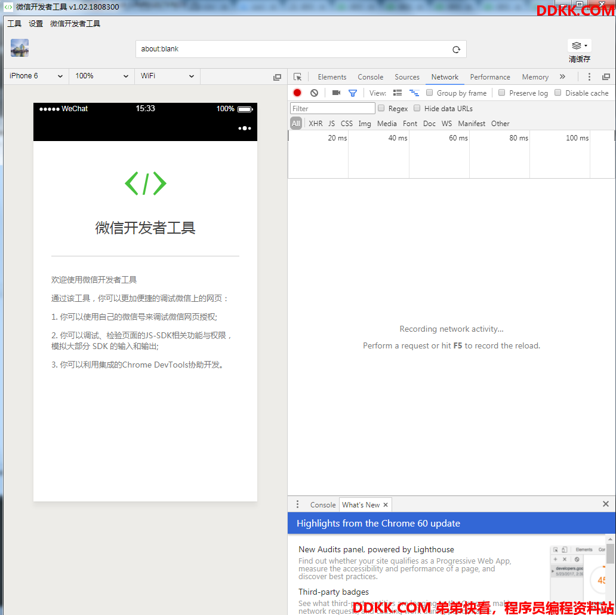Stop recording network log red button
616x615 pixels.
click(x=297, y=93)
